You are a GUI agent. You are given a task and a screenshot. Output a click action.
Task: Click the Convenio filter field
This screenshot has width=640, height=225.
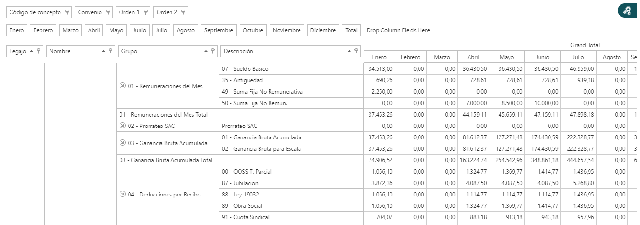(x=94, y=12)
